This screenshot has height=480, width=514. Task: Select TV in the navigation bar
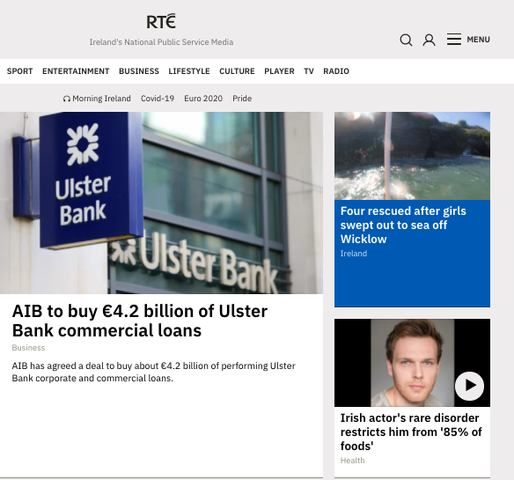coord(309,71)
